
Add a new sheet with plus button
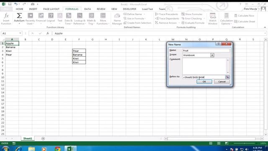(43, 138)
